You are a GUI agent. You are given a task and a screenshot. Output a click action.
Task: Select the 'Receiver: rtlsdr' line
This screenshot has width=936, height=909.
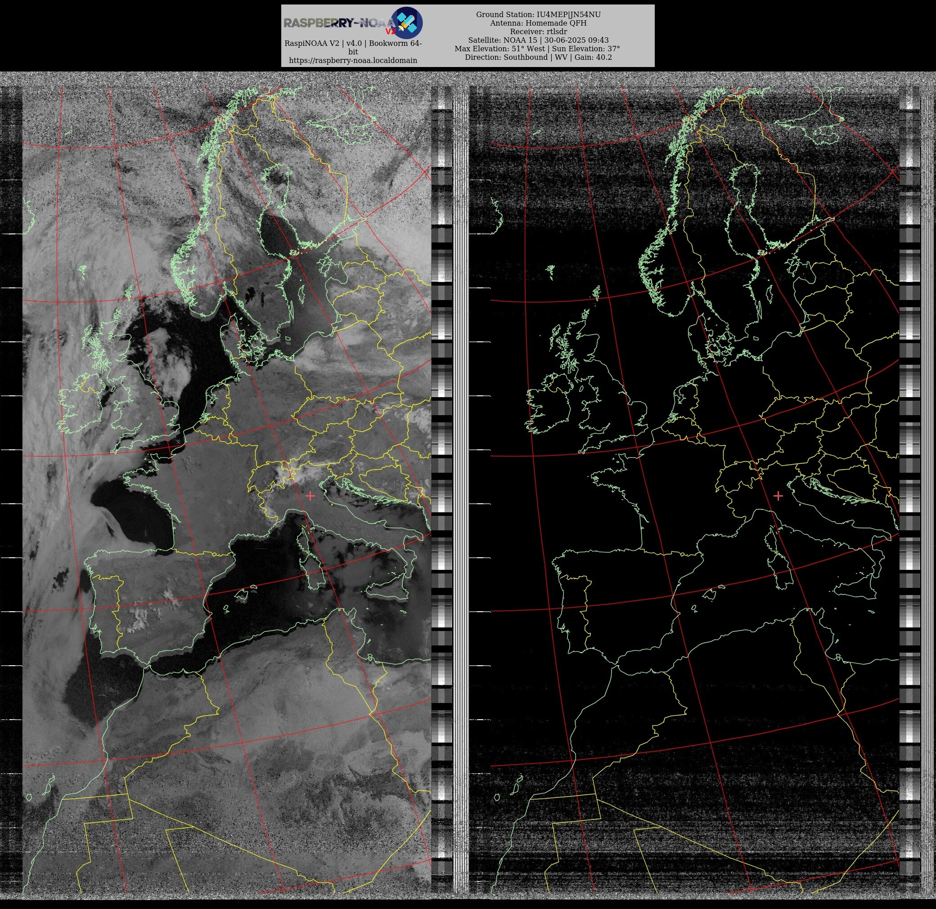click(538, 31)
